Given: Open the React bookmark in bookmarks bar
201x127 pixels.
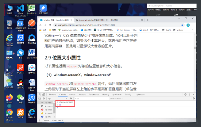Looking at the screenshot, I should [104, 30].
